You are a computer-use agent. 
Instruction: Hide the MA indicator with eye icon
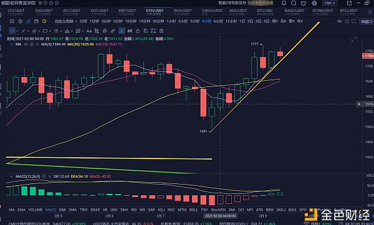coord(26,44)
